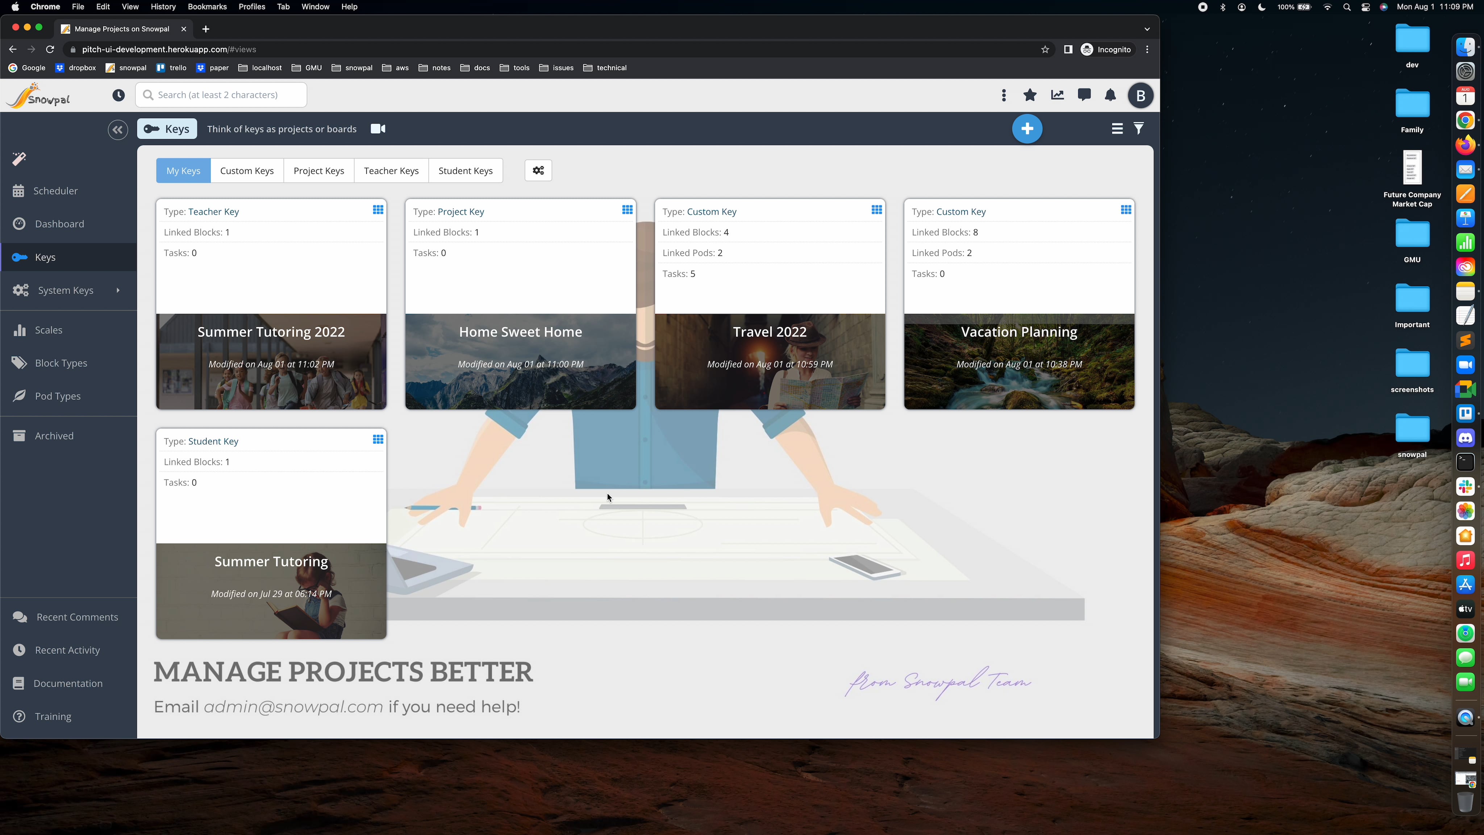Image resolution: width=1484 pixels, height=835 pixels.
Task: Open Documentation in sidebar
Action: click(68, 684)
